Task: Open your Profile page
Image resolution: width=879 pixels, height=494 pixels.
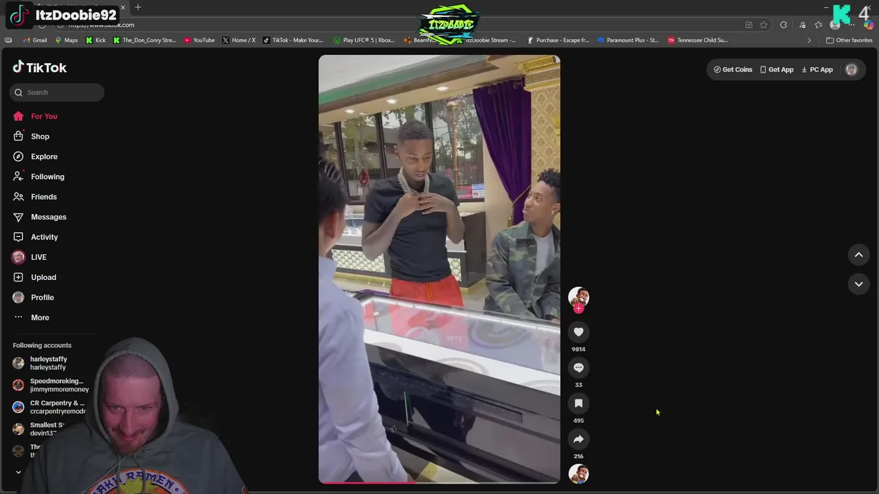Action: 42,297
